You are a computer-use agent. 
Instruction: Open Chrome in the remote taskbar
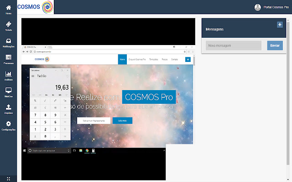tap(87, 151)
